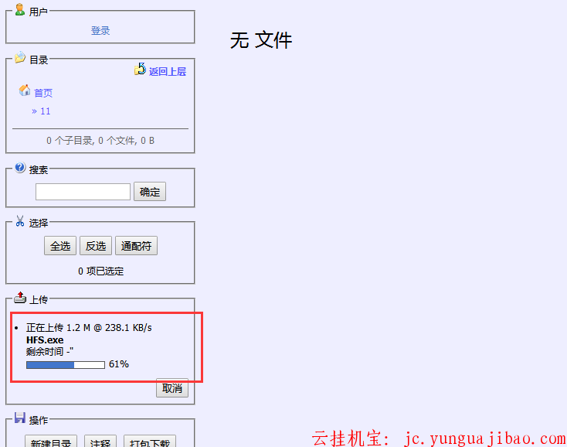Invert selection using 反选 button
Viewport: 567px width, 447px height.
96,246
